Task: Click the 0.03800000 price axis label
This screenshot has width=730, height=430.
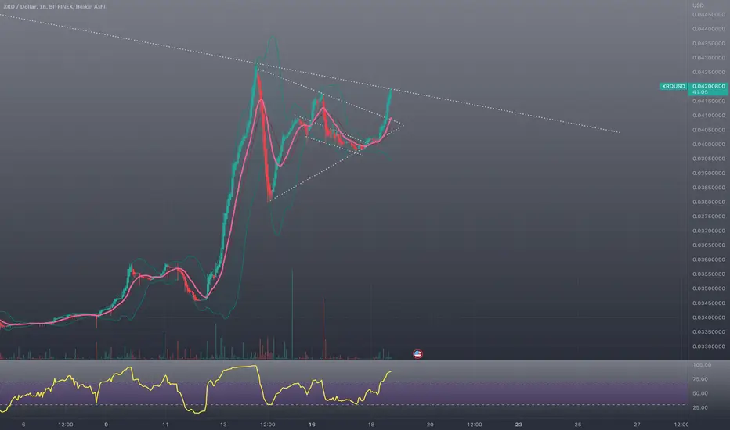Action: 708,202
